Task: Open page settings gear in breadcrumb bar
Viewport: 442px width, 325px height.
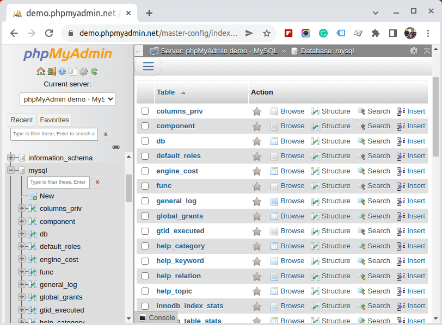Action: 414,51
